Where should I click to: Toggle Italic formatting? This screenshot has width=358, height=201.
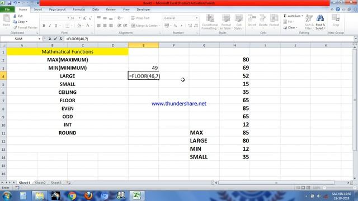tap(50, 26)
